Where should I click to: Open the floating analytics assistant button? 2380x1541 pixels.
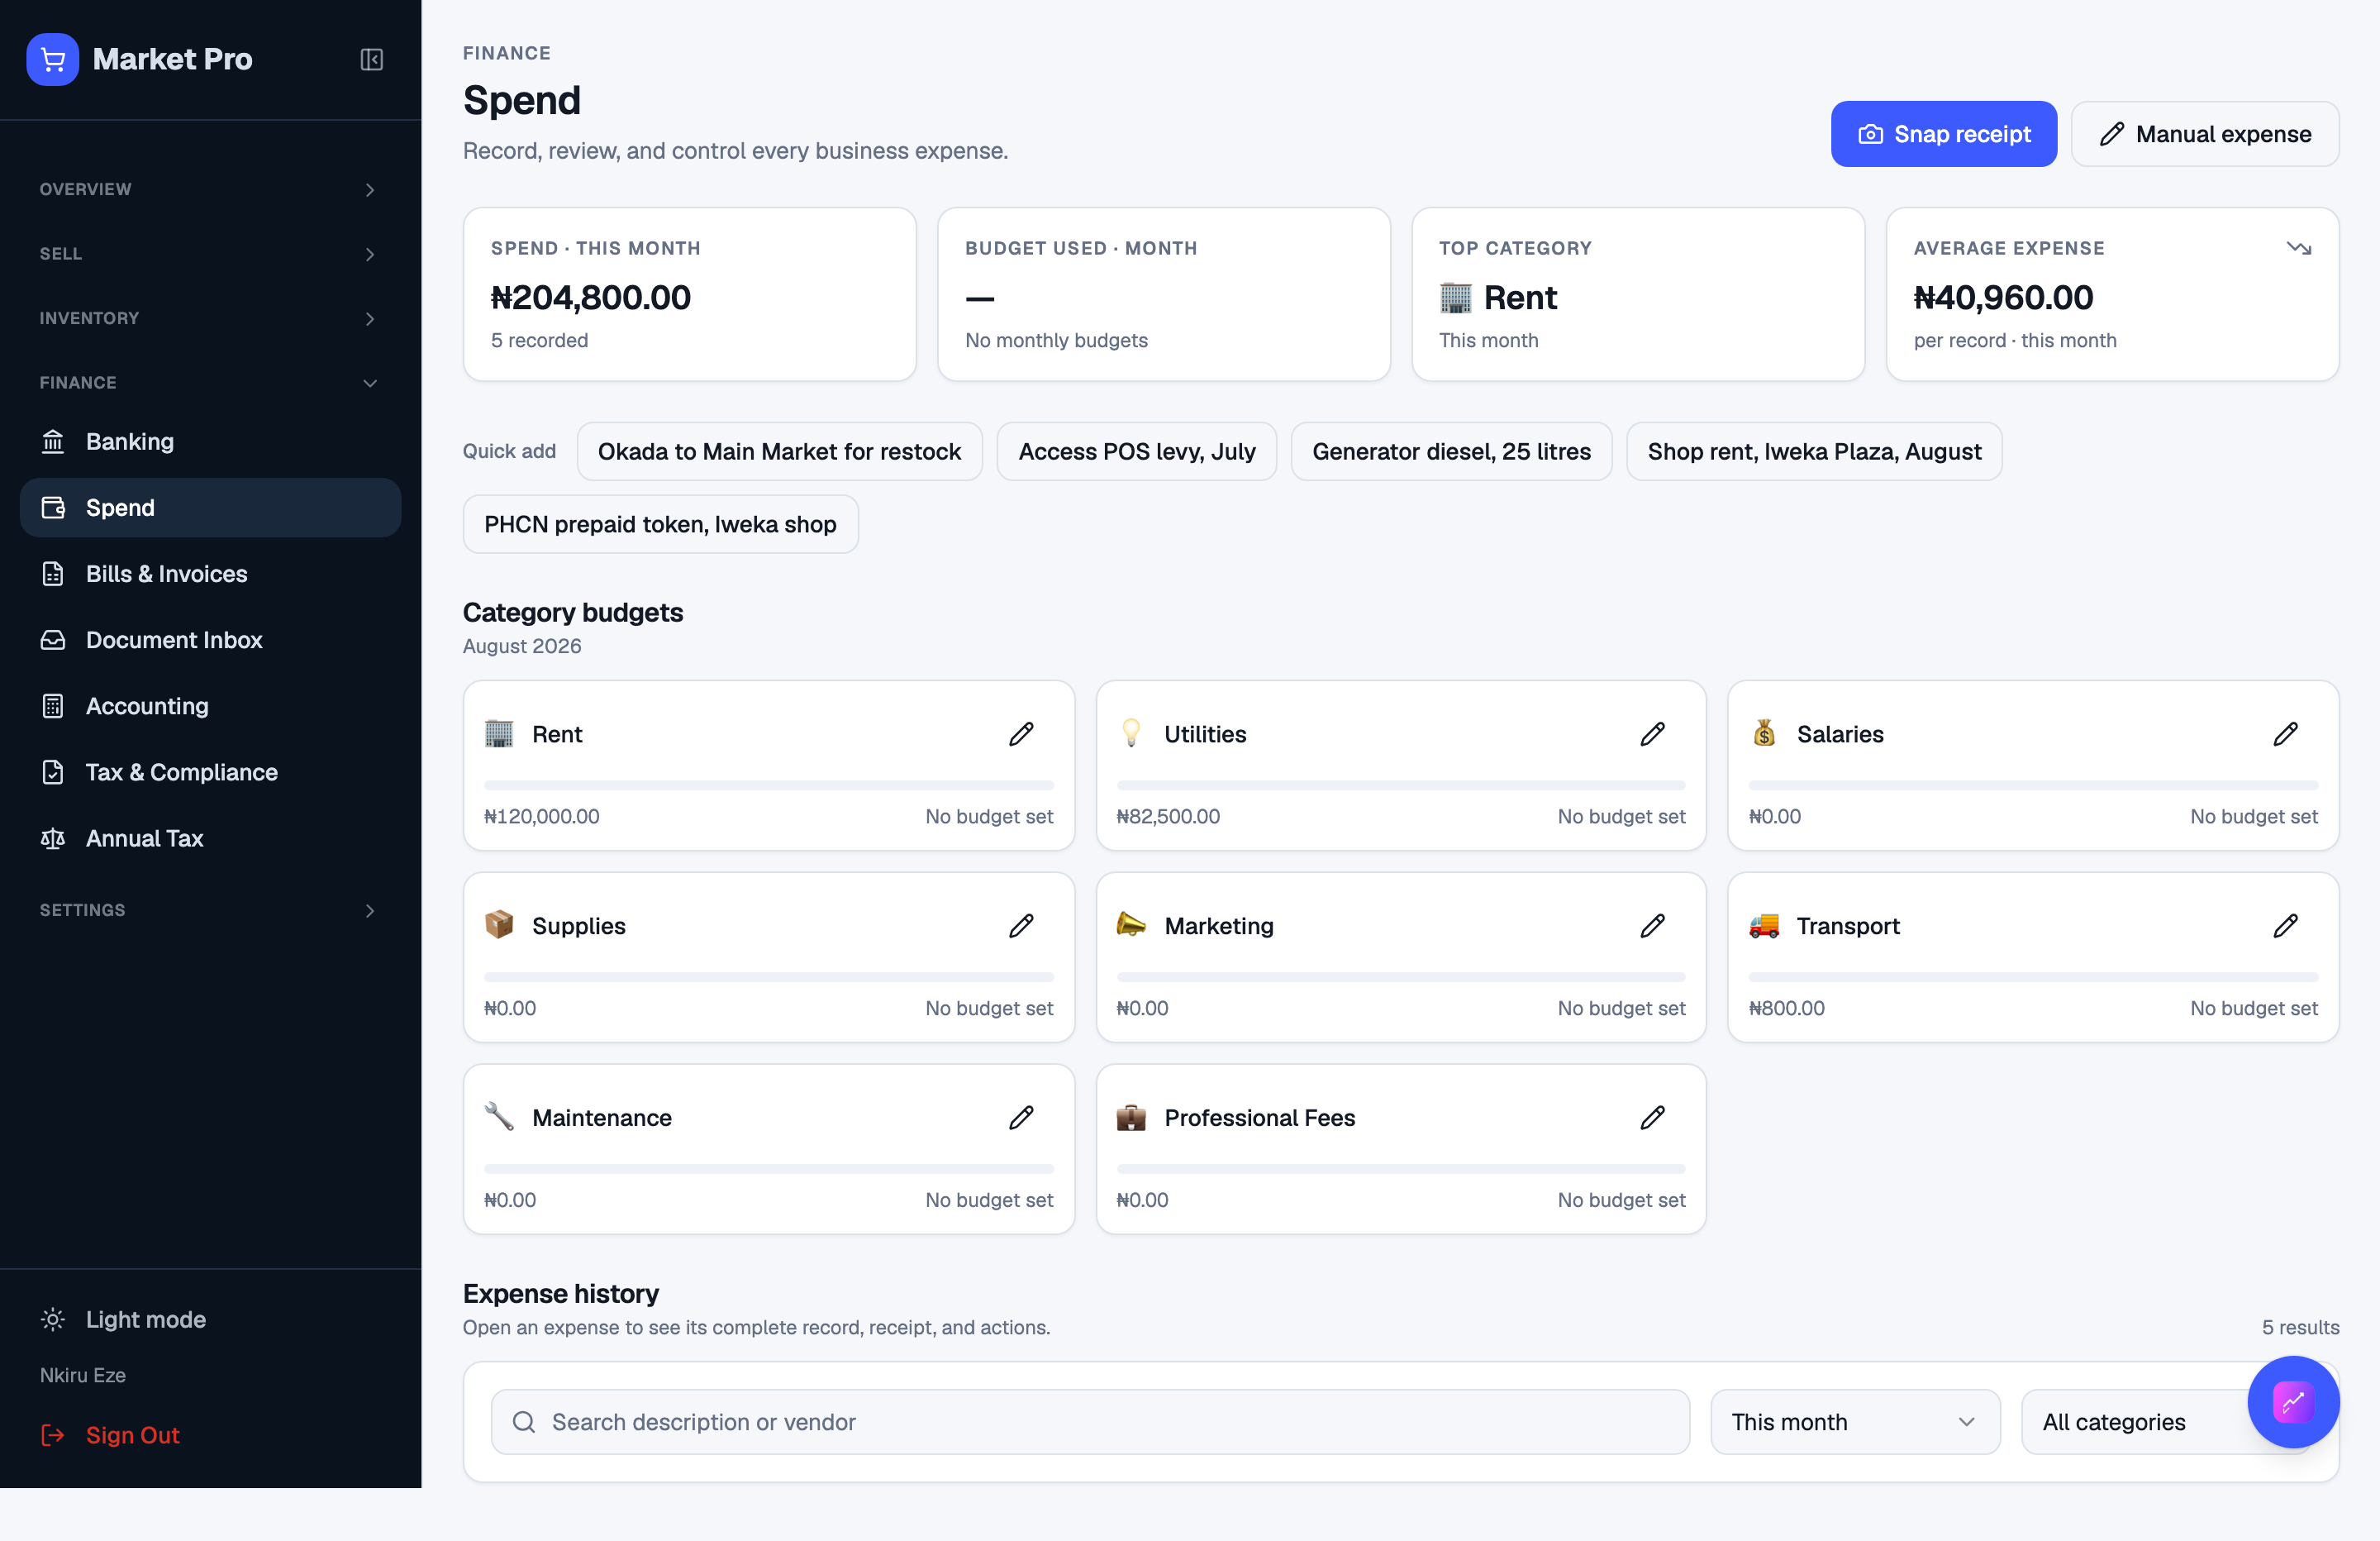(2293, 1401)
